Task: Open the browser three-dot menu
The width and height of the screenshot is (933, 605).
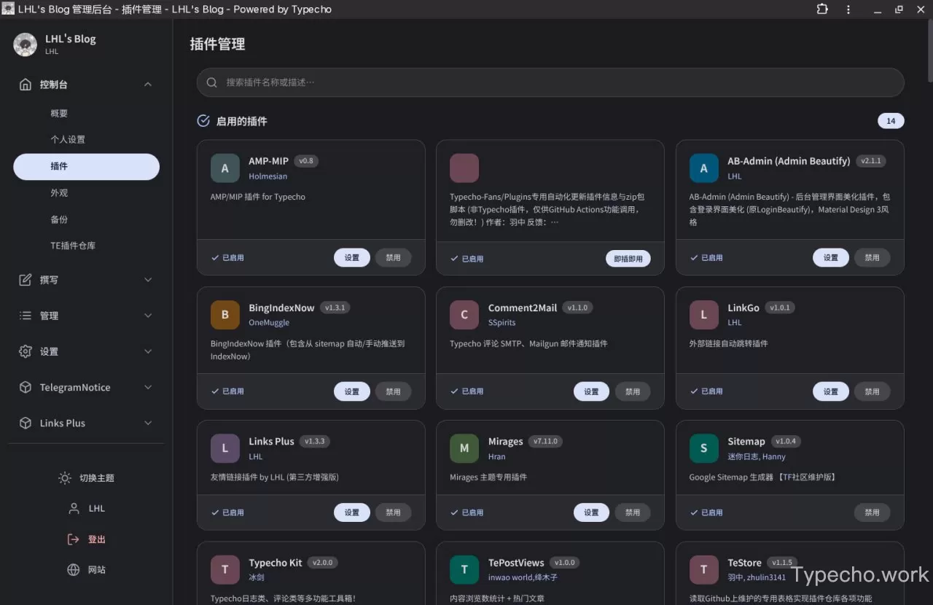Action: [x=848, y=9]
